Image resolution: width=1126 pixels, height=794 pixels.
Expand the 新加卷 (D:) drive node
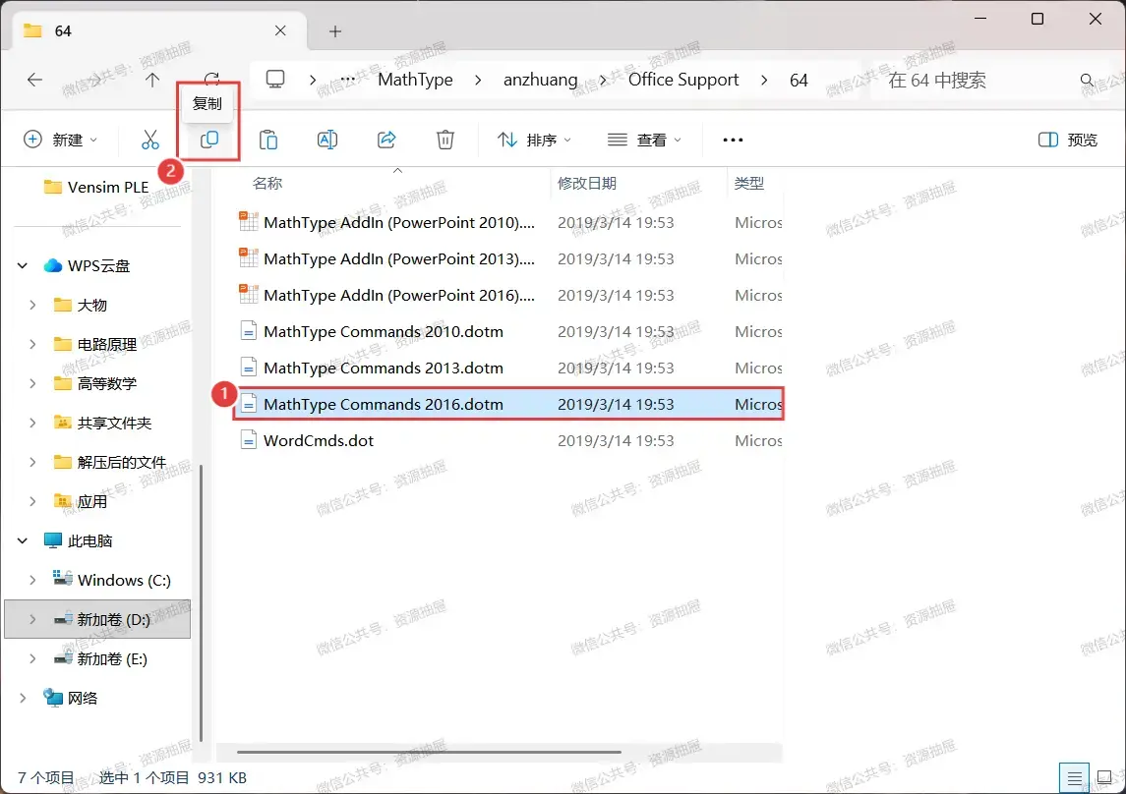coord(32,619)
